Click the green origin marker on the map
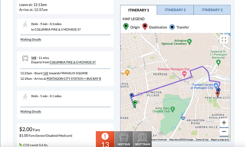245x147 pixels. click(x=135, y=103)
